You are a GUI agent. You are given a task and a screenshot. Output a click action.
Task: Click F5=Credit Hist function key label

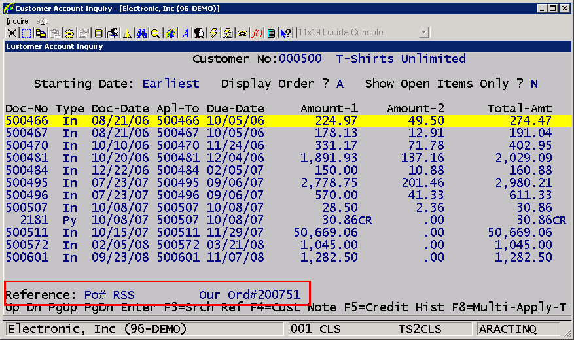coord(394,307)
